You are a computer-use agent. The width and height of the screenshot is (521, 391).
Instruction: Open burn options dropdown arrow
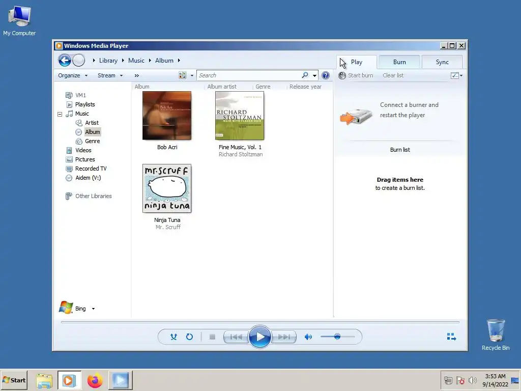pyautogui.click(x=461, y=75)
